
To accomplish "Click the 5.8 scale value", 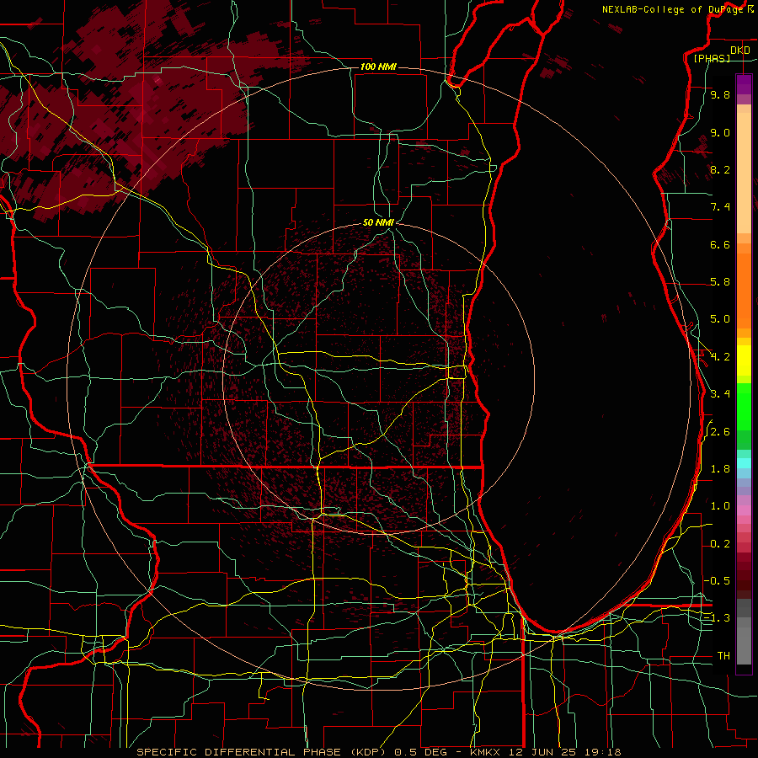I will pos(720,282).
